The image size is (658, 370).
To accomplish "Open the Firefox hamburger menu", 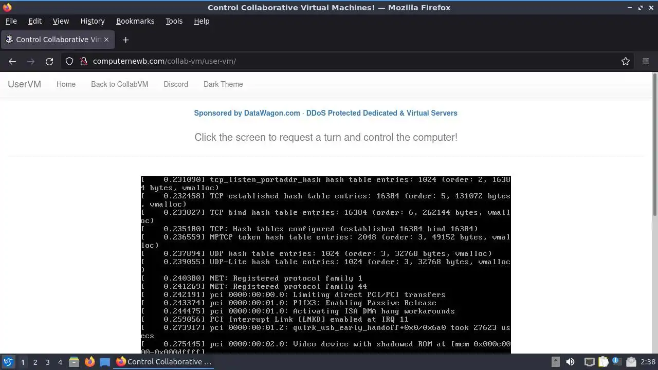I will pyautogui.click(x=646, y=61).
